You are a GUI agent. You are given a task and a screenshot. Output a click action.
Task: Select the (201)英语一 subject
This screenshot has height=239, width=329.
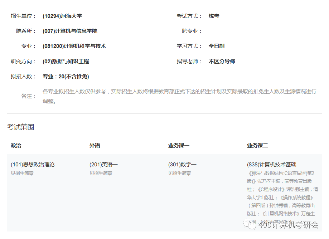103,164
